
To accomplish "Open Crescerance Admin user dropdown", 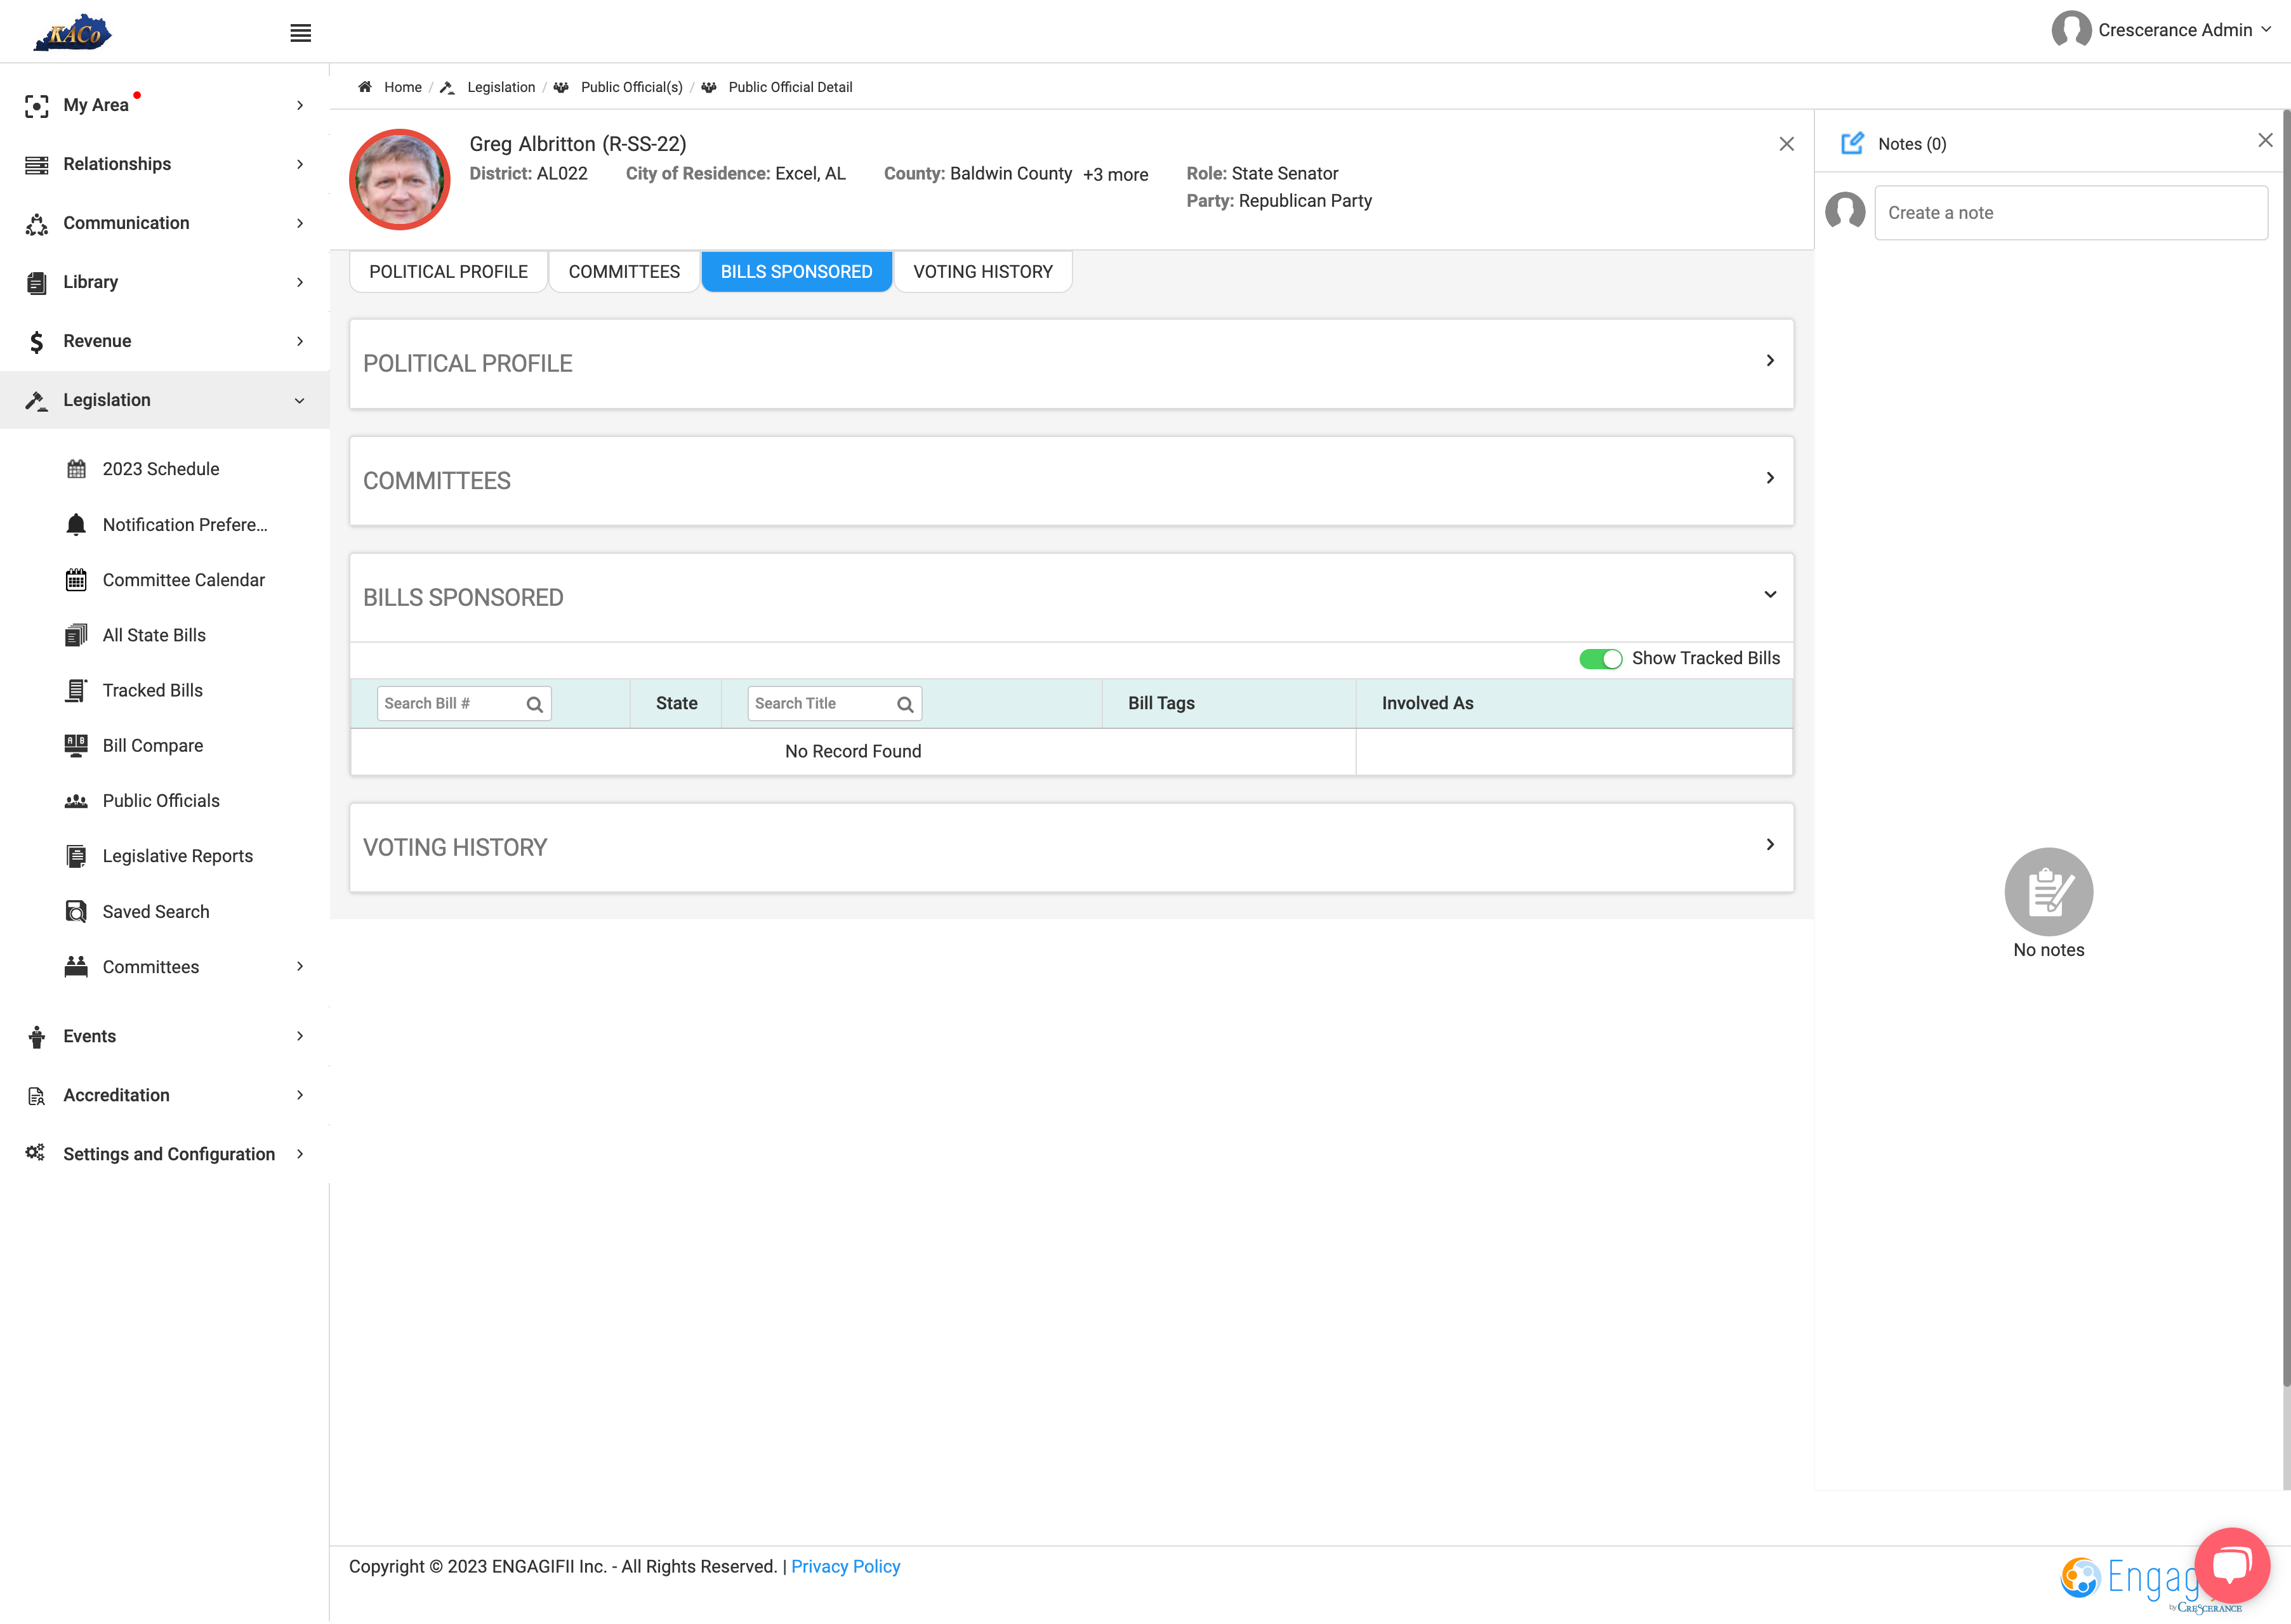I will [2161, 30].
